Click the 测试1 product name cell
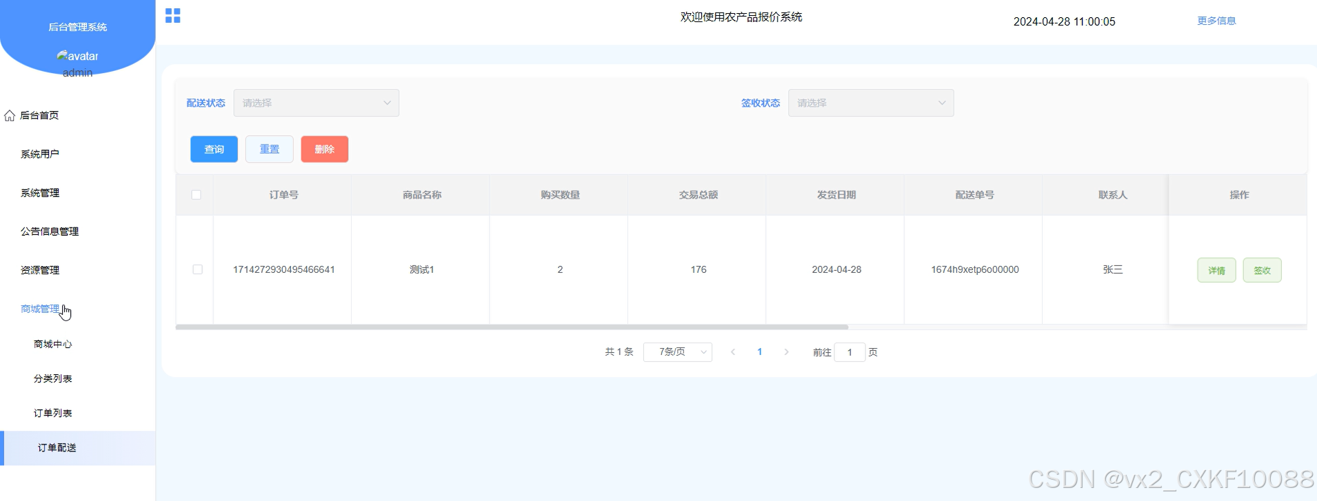 coord(422,269)
